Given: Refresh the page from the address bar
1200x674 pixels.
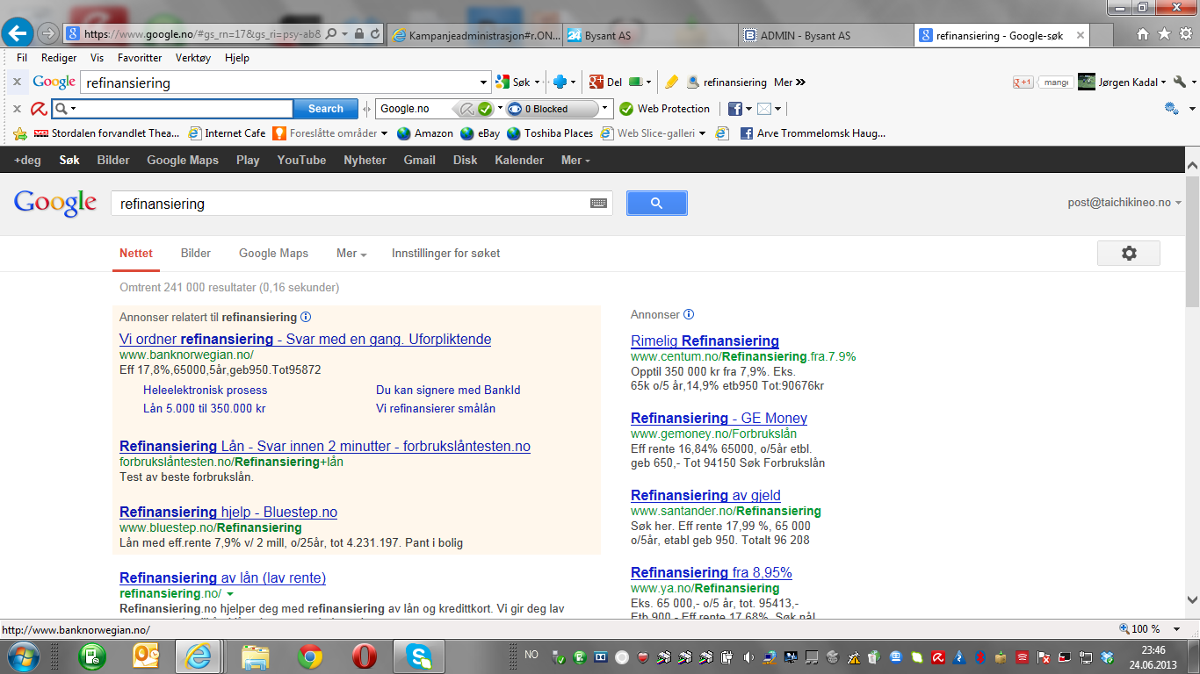Looking at the screenshot, I should point(375,33).
